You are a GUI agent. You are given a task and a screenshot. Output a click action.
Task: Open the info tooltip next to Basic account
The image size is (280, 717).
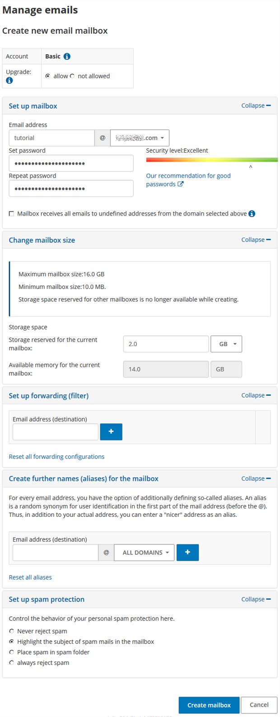(66, 56)
